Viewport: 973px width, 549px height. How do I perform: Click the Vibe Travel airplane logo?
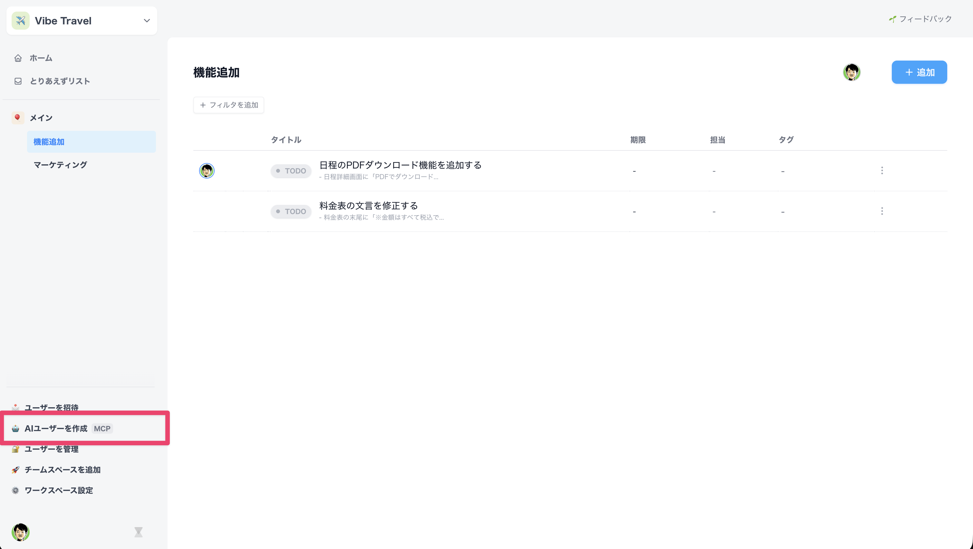(21, 21)
